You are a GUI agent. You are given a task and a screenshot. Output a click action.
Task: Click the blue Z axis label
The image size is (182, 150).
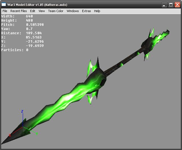[22, 112]
